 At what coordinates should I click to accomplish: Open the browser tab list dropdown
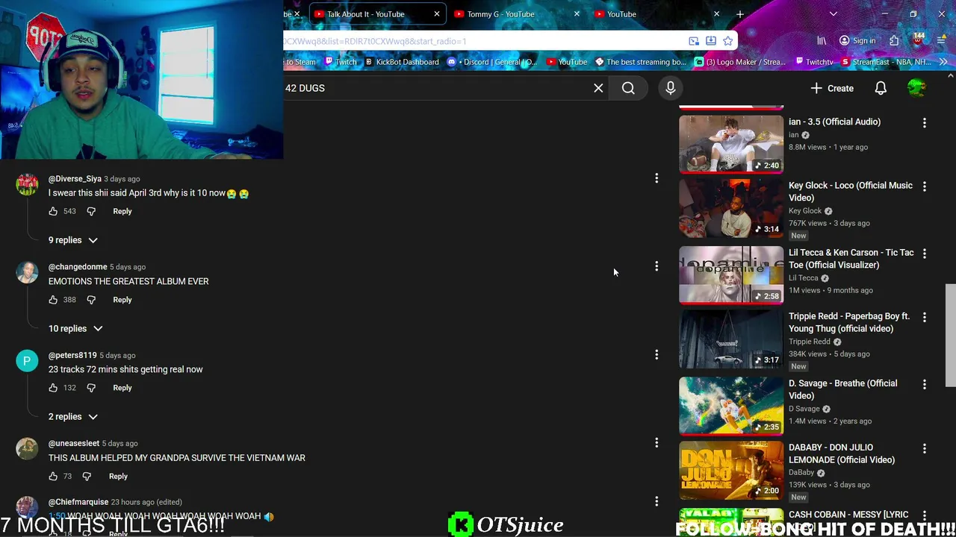click(834, 14)
